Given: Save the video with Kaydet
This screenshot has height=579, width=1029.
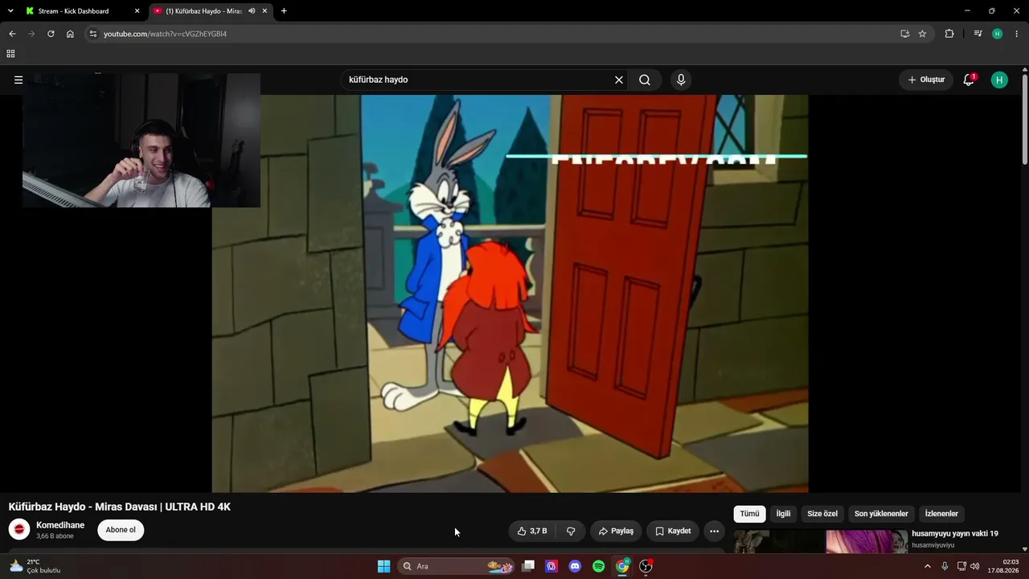Looking at the screenshot, I should [673, 531].
